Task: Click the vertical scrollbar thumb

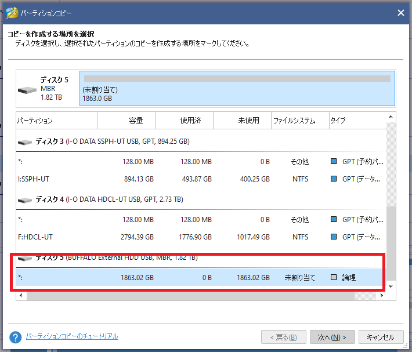Action: coord(391,243)
